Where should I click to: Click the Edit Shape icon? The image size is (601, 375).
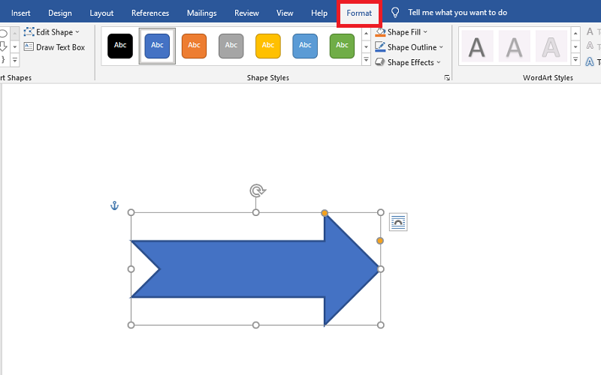pos(29,32)
